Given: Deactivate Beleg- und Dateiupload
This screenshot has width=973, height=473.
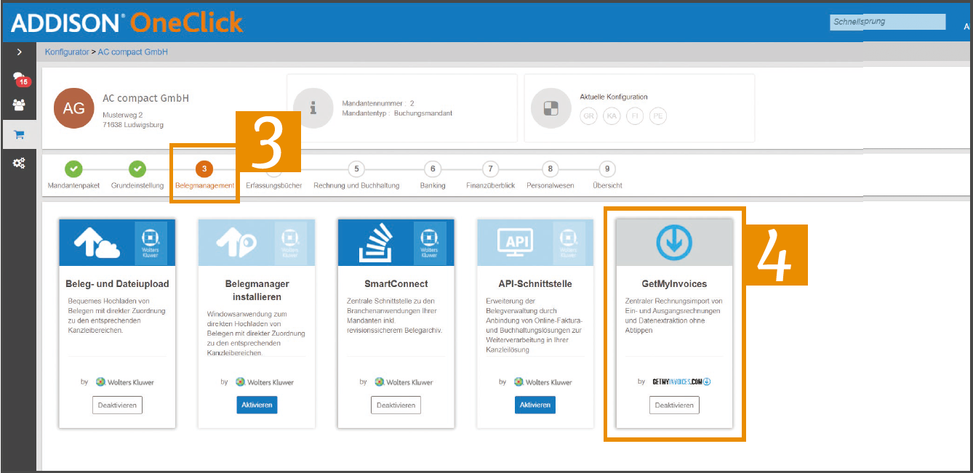Looking at the screenshot, I should pos(117,405).
